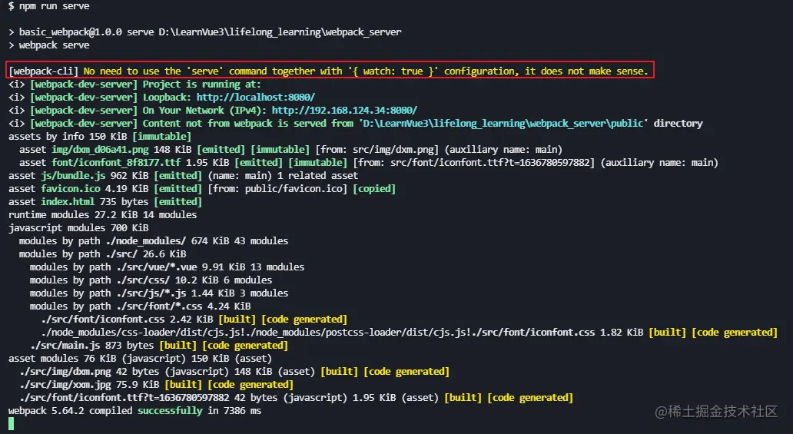Select the basic_webpack@1.0.0 serve line
Screen dimensions: 793x434
pyautogui.click(x=205, y=31)
